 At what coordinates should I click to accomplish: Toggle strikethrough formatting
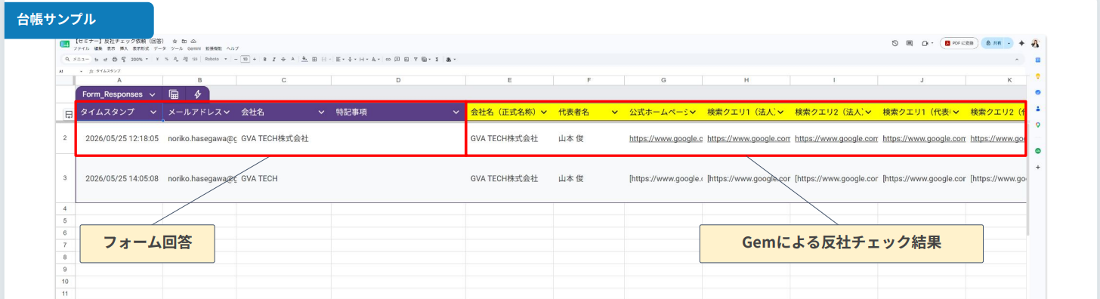click(283, 59)
